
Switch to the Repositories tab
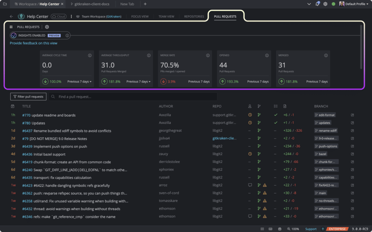pyautogui.click(x=194, y=16)
